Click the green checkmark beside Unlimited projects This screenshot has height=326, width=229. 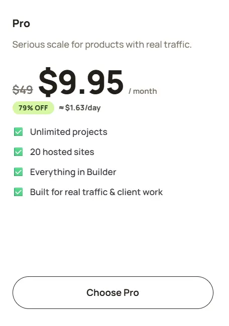(x=18, y=132)
